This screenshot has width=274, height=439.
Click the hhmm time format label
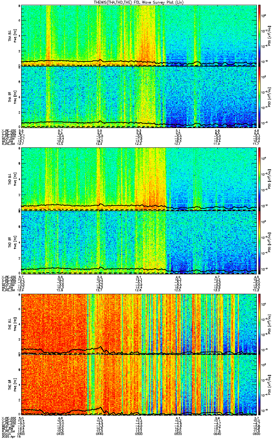[x=5, y=434]
